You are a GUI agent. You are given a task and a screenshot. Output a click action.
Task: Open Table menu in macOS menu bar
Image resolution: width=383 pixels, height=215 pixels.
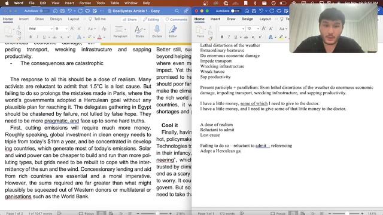click(114, 3)
